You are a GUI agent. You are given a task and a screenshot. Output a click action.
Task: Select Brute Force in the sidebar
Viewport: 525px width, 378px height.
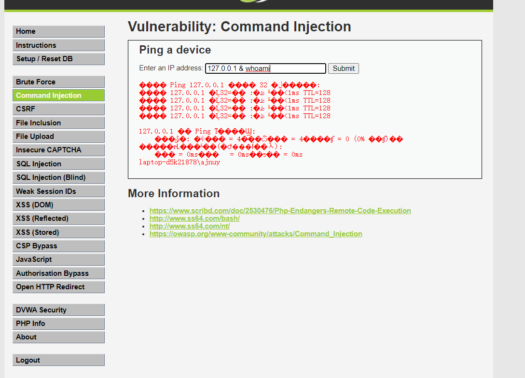coord(58,82)
